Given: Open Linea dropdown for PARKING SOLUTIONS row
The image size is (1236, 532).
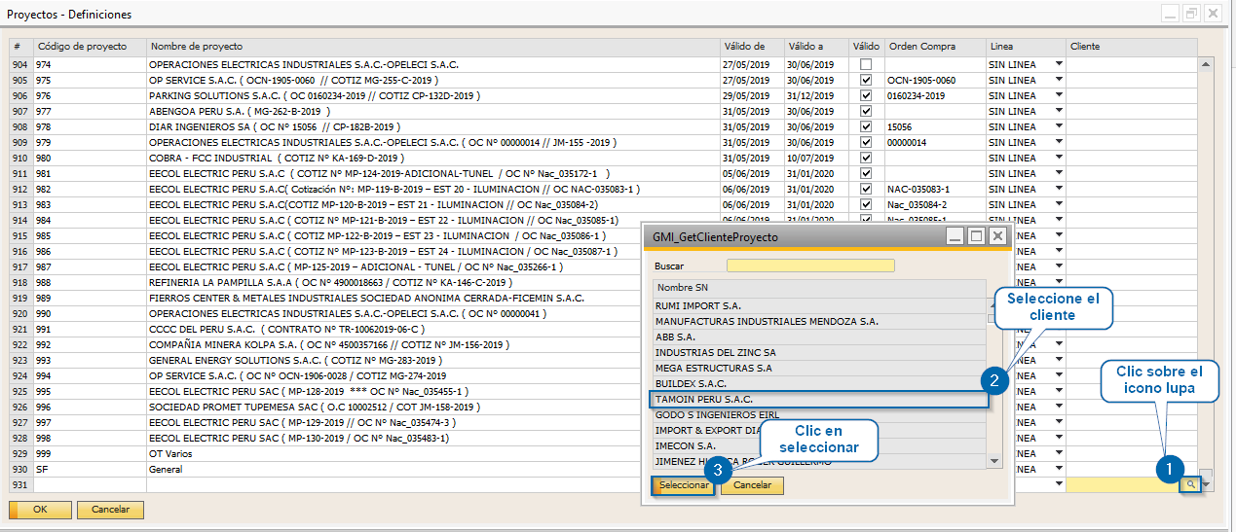Looking at the screenshot, I should point(1059,95).
